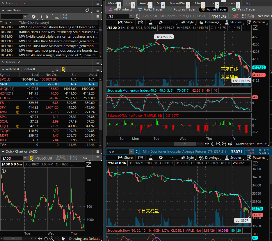The image size is (272, 241).
Task: Select the pointer tool below the quick chart
Action: coord(63,239)
